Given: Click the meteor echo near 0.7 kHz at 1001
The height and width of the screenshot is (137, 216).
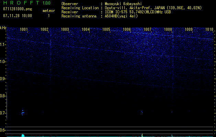Looking at the screenshot, I should pos(23,112).
